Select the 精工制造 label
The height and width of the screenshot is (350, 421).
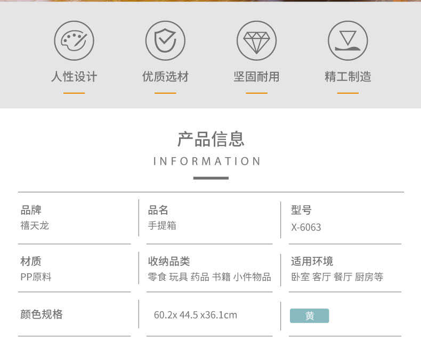click(348, 77)
